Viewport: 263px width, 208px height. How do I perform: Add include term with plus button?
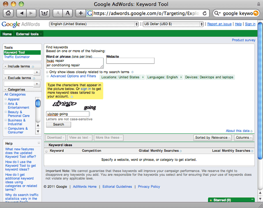pos(37,72)
